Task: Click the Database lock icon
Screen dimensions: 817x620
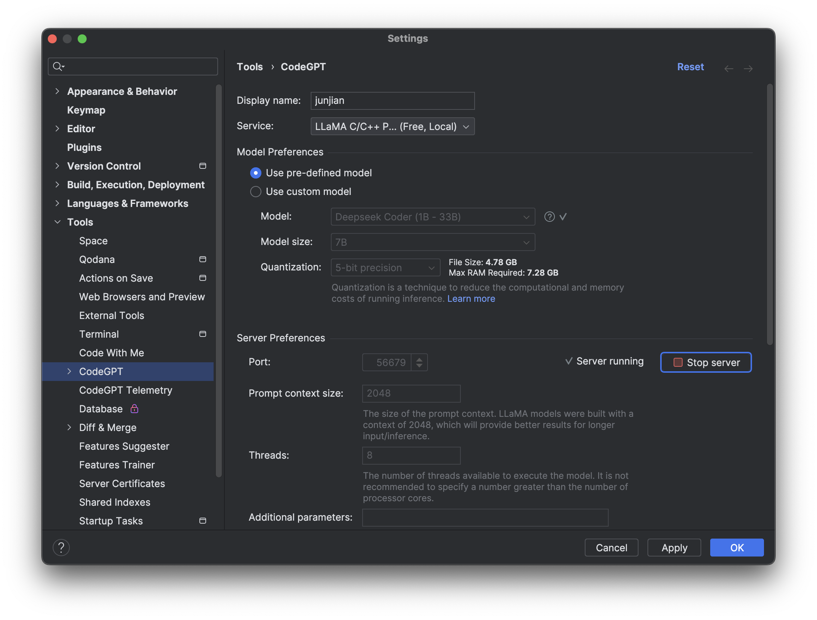Action: coord(134,409)
